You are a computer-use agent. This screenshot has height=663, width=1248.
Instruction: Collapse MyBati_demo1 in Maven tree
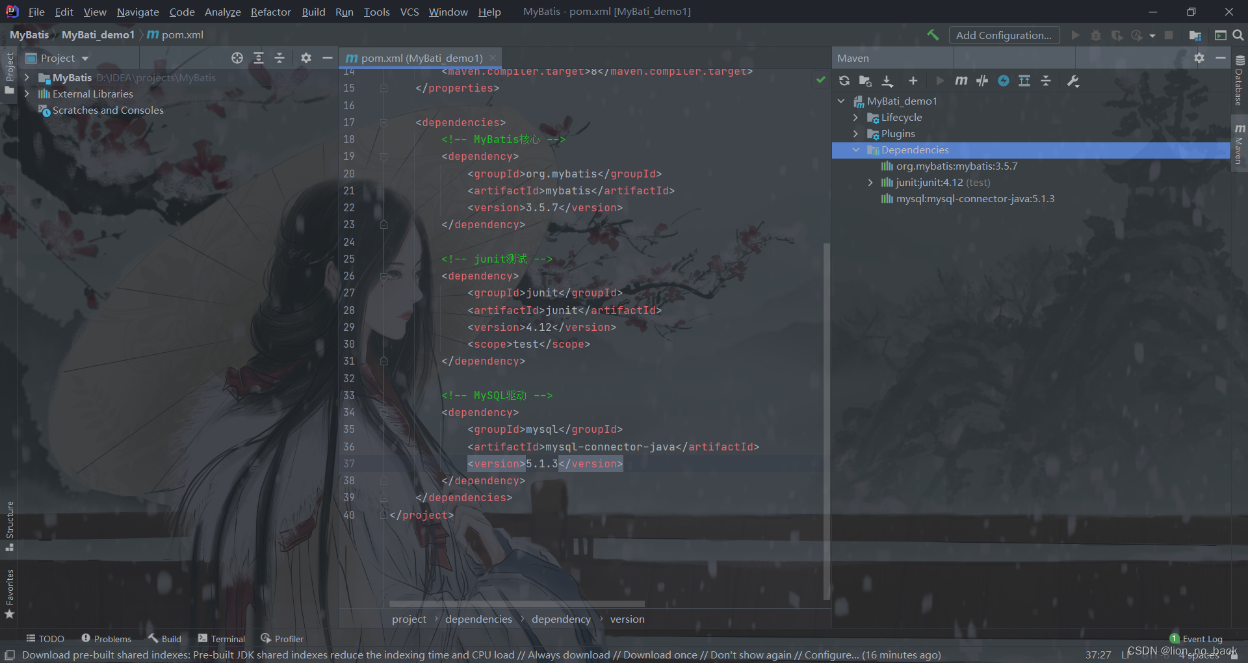click(x=841, y=101)
